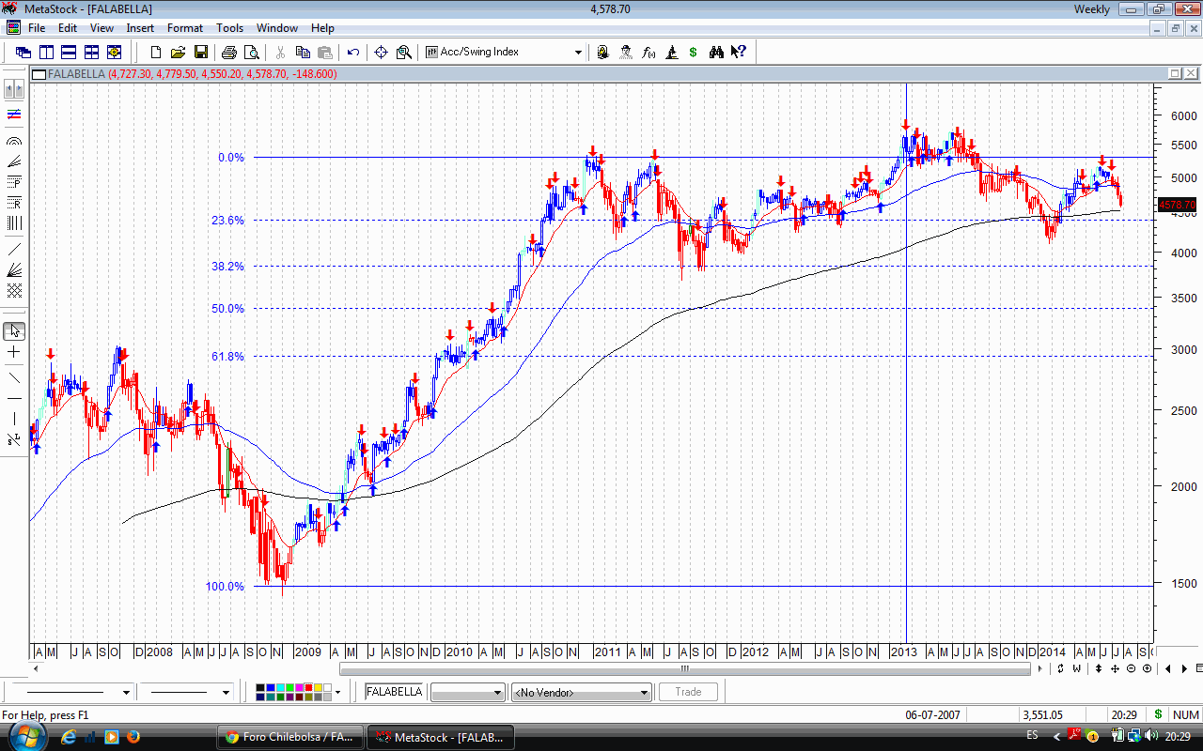Open the Insert menu

(x=140, y=28)
